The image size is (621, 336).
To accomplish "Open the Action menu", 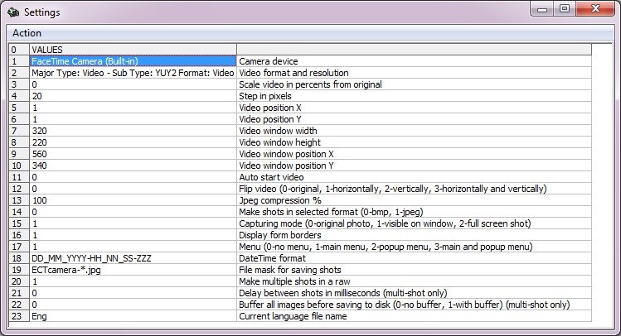I will coord(27,33).
